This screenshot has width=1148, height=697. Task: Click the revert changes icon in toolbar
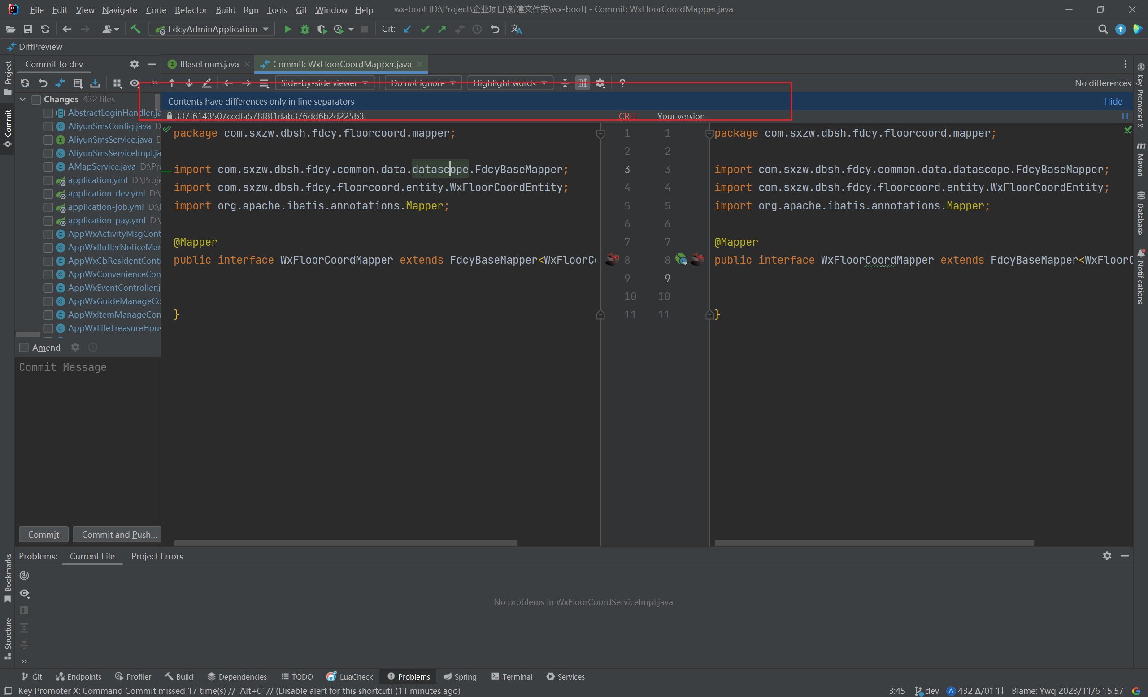[42, 83]
